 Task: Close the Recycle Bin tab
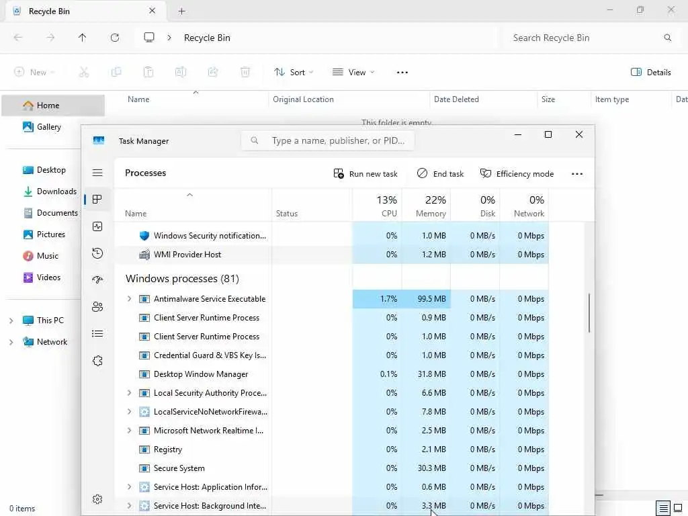(153, 11)
